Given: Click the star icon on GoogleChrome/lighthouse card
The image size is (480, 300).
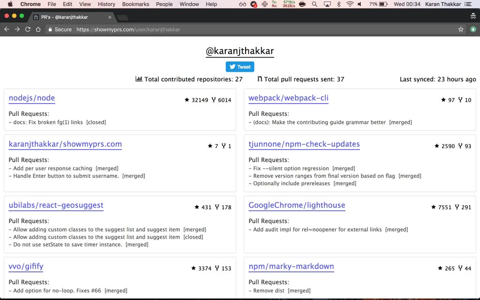Looking at the screenshot, I should (x=434, y=207).
